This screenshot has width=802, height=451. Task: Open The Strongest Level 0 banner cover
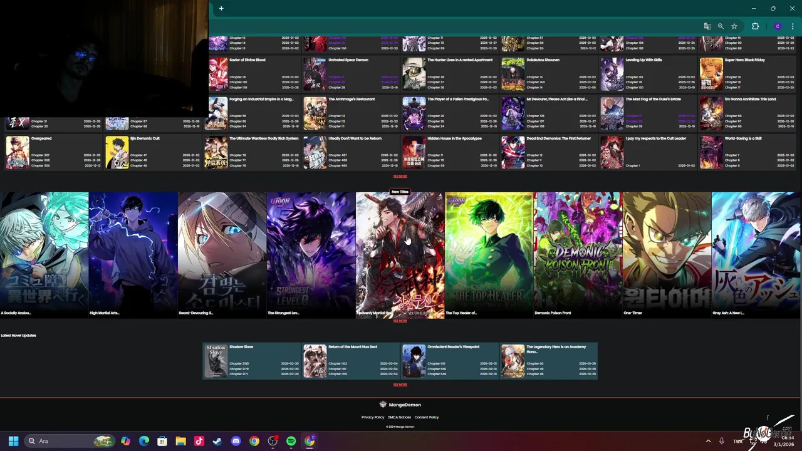pyautogui.click(x=311, y=255)
